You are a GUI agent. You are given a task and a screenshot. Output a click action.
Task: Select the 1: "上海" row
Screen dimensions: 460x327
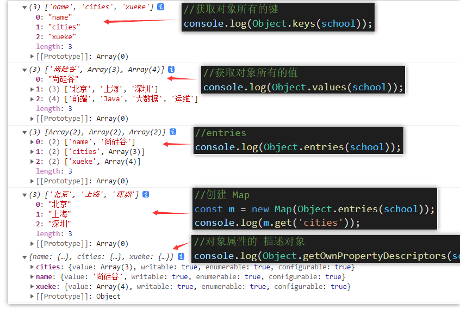point(53,214)
